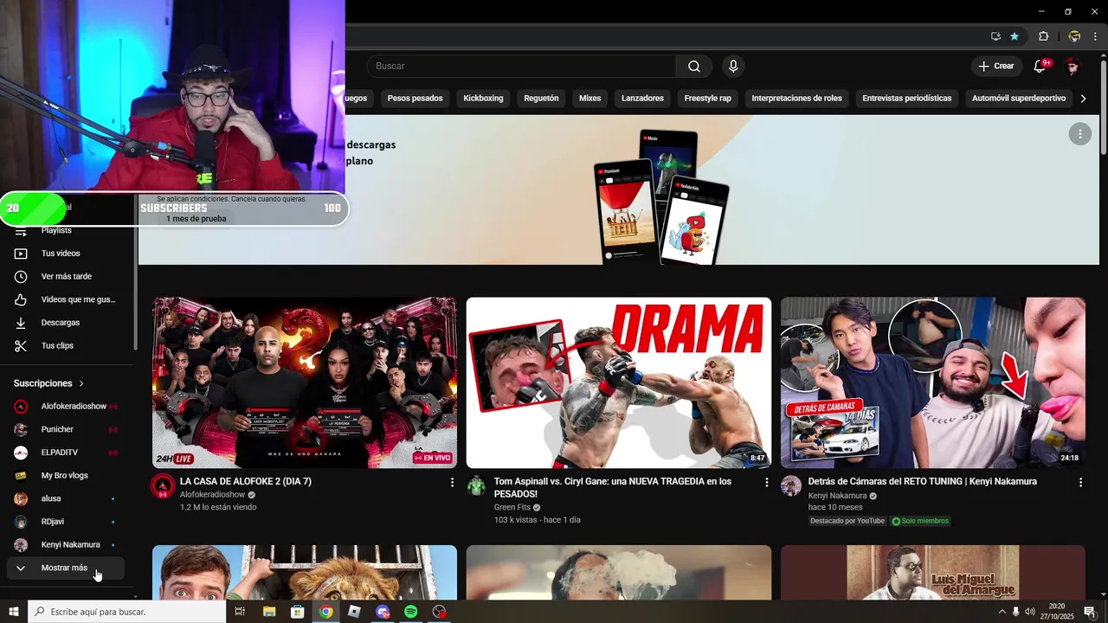1108x623 pixels.
Task: Open the Windows Start menu
Action: pyautogui.click(x=13, y=612)
